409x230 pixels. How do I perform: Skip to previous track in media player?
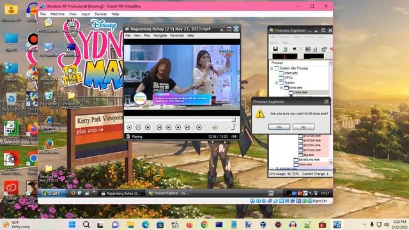159,127
